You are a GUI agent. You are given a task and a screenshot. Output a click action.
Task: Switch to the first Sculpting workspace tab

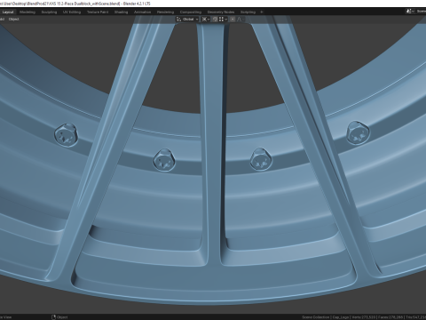coord(49,12)
